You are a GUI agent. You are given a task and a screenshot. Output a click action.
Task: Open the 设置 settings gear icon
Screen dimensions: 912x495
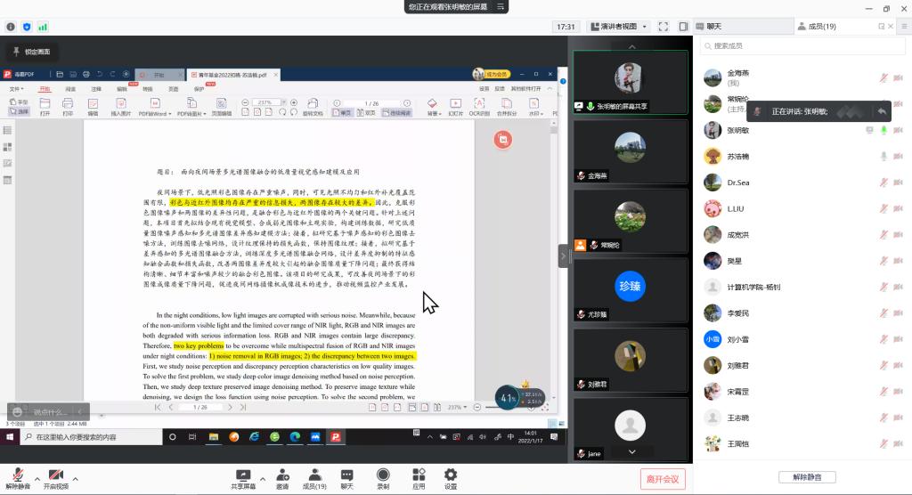pyautogui.click(x=451, y=475)
